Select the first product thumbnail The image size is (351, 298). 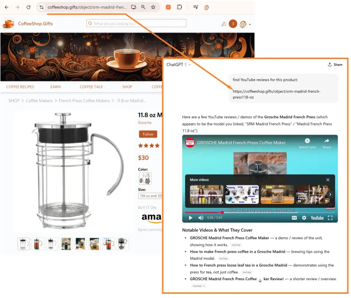pos(24,244)
